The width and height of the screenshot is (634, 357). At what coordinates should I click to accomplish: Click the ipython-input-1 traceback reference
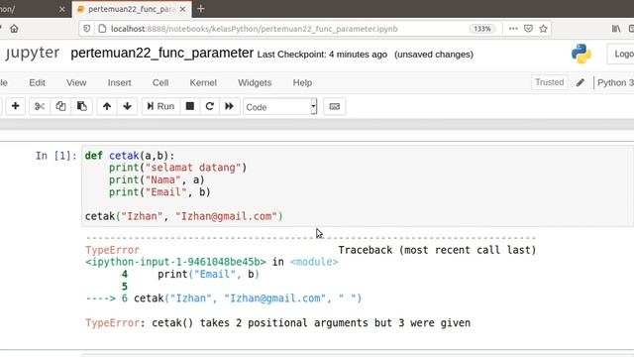point(175,262)
